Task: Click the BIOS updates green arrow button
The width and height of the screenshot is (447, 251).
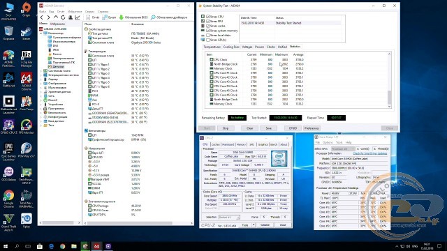Action: pyautogui.click(x=133, y=17)
